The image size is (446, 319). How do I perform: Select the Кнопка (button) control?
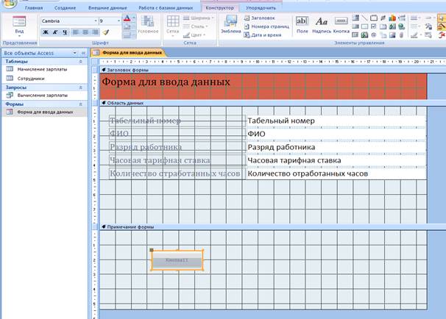click(x=341, y=25)
